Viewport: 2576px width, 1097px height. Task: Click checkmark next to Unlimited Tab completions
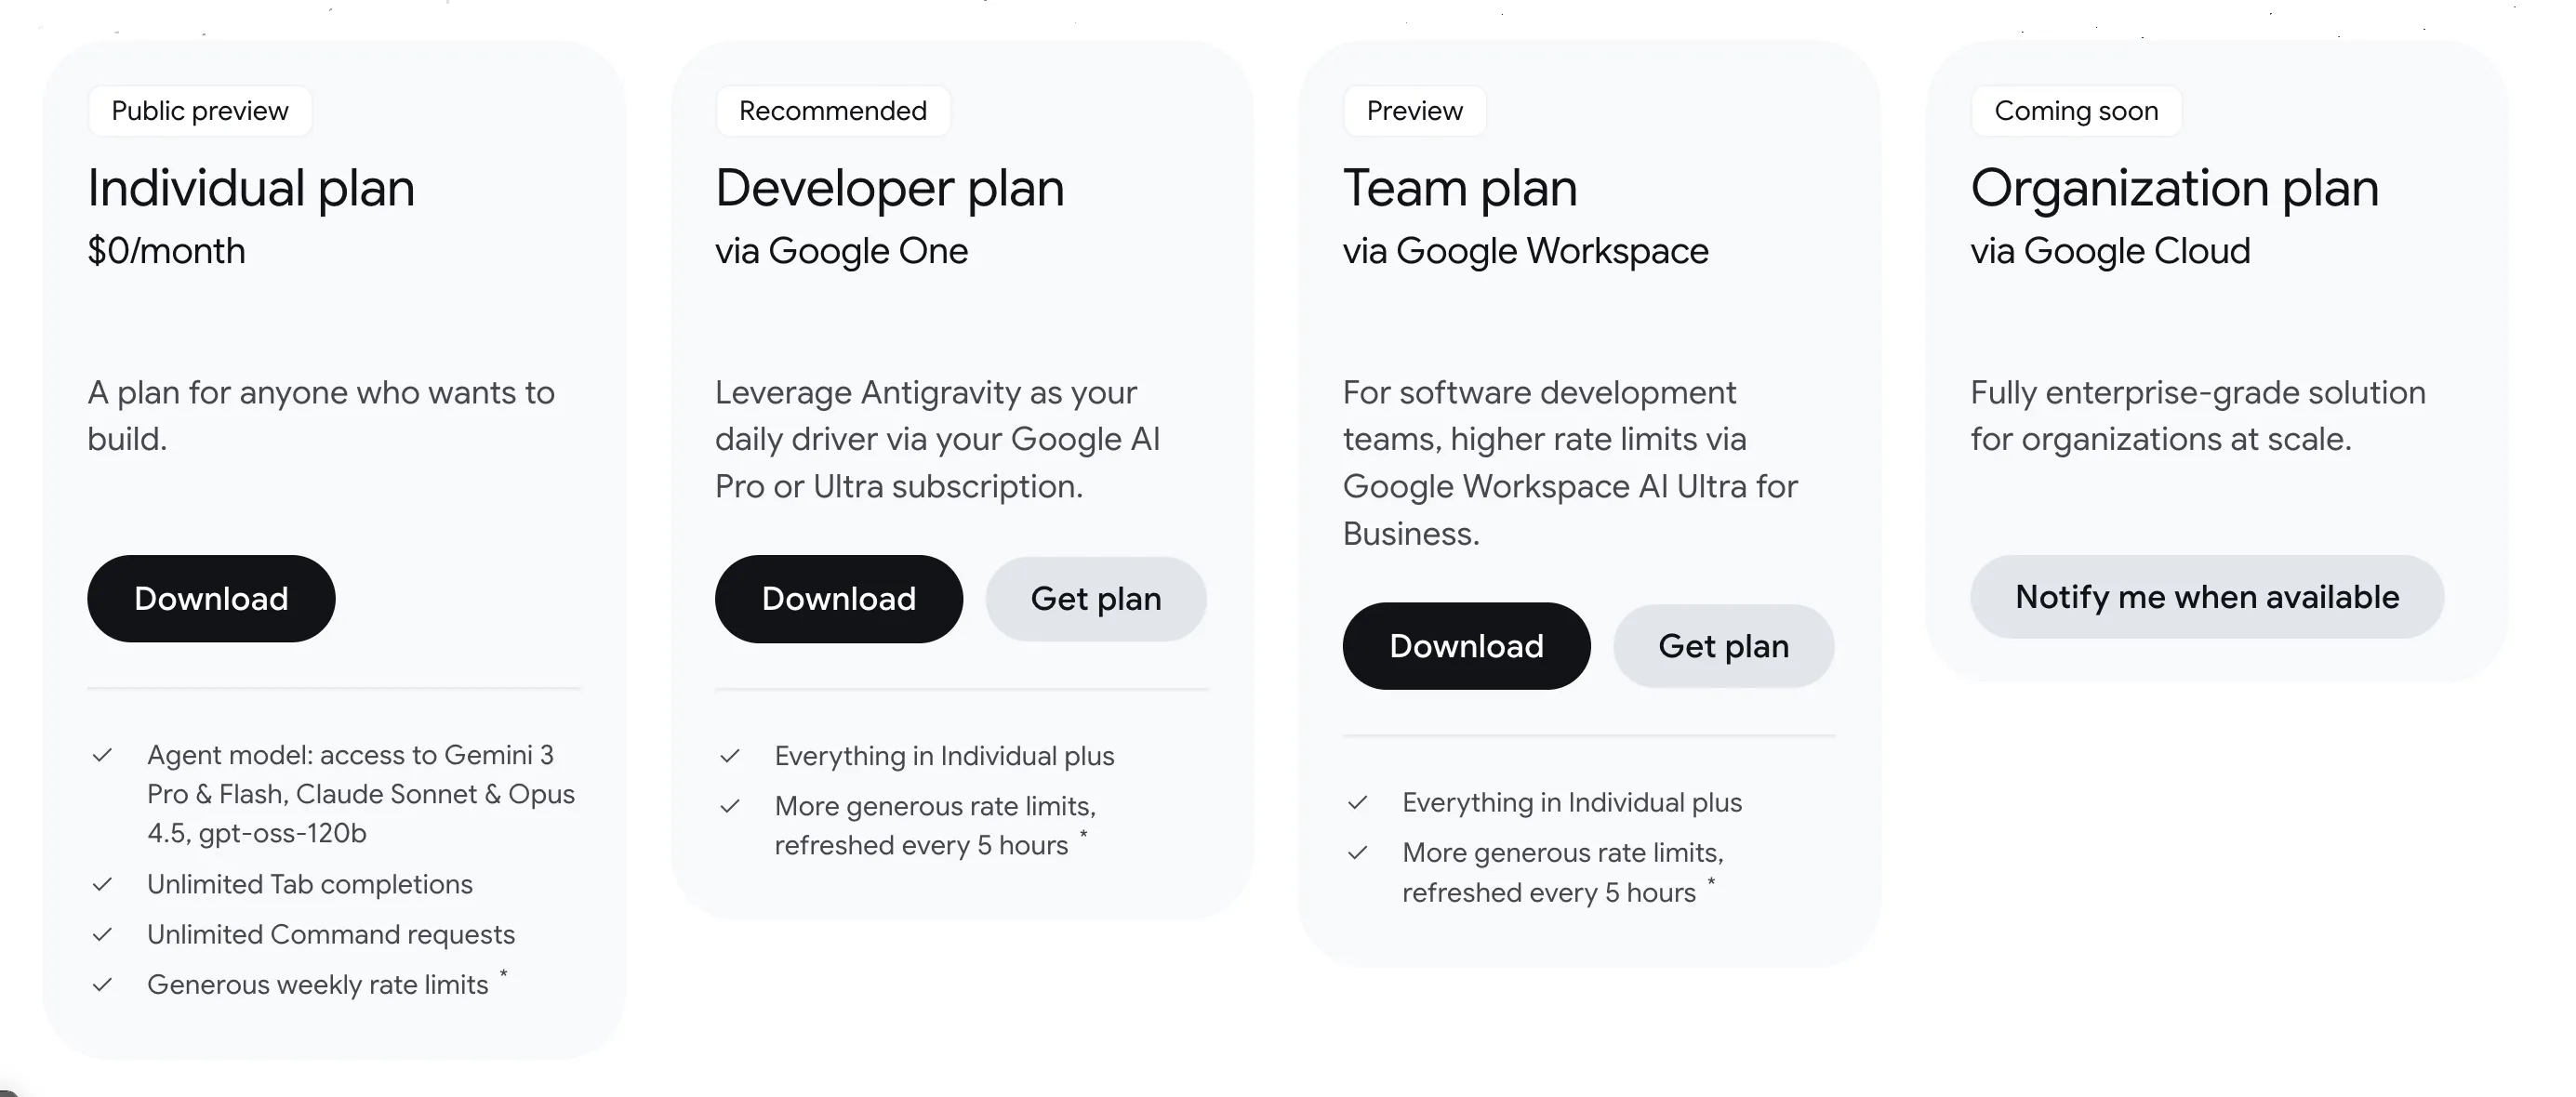coord(102,884)
